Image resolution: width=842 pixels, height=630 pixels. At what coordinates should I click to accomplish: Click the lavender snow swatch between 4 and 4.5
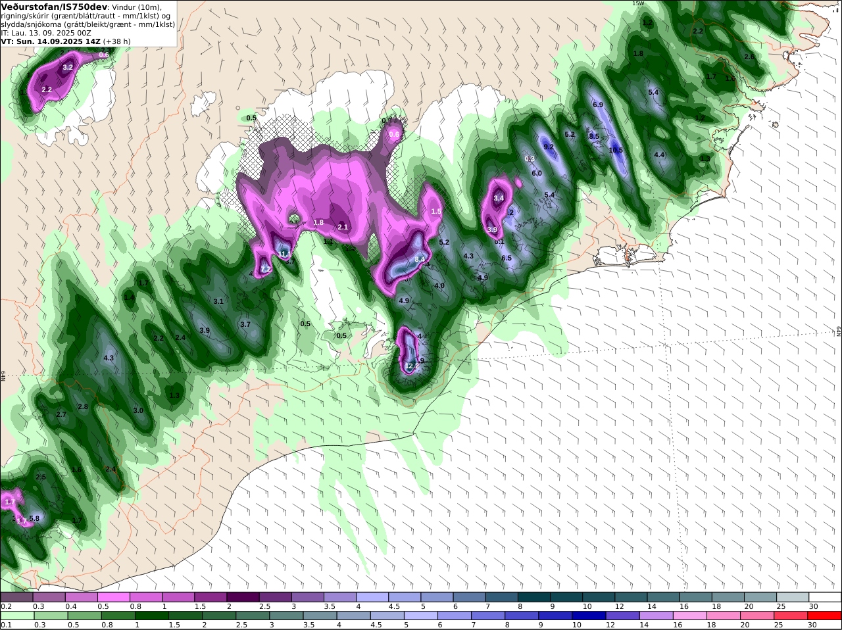click(372, 597)
